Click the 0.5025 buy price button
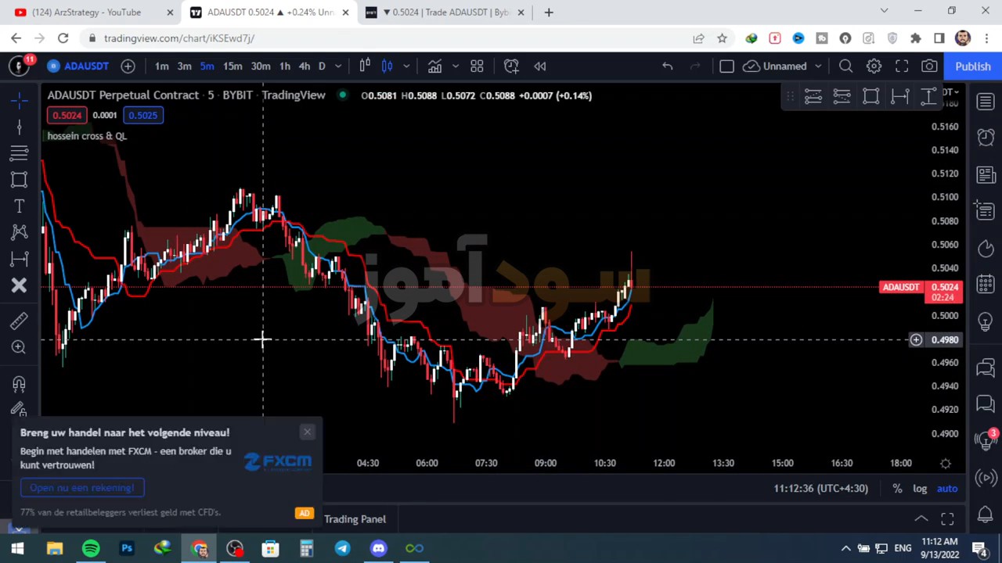 (x=142, y=115)
